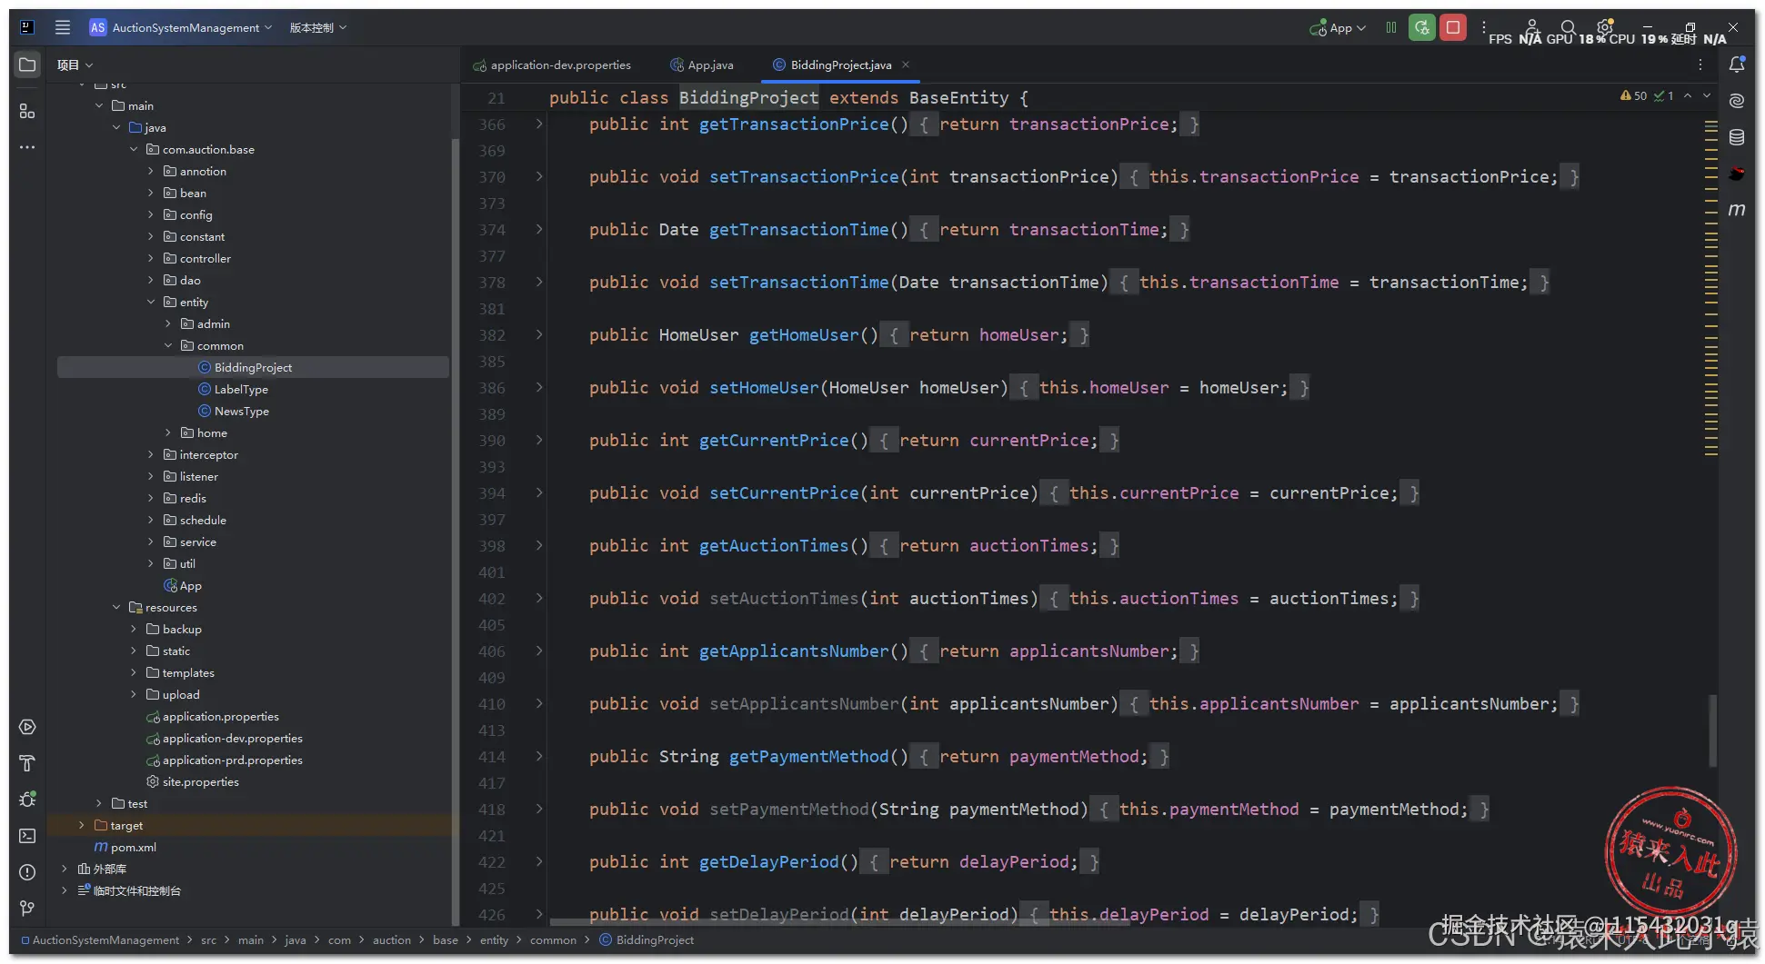
Task: Open the 版本控制 dropdown
Action: [318, 27]
